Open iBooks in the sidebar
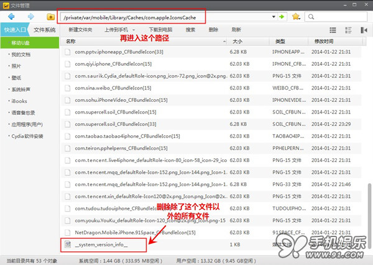This screenshot has width=373, height=265. 19,101
